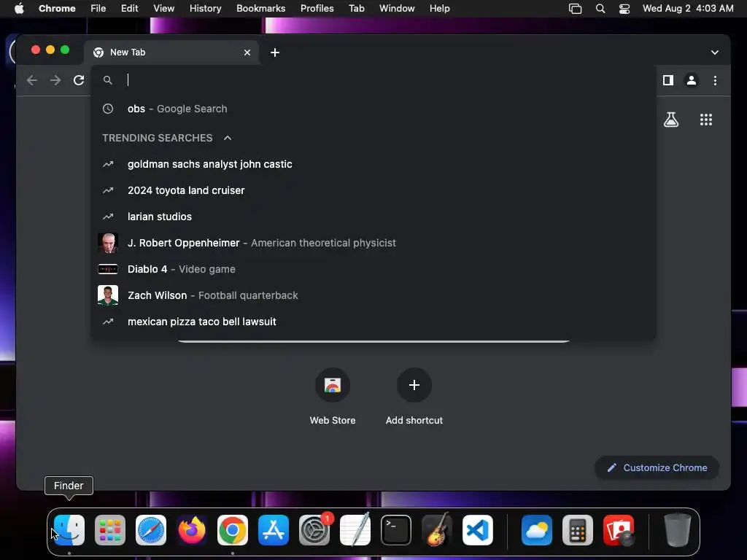Screen dimensions: 747x560
Task: Choose 'larian studios' trending suggestion
Action: [373, 216]
